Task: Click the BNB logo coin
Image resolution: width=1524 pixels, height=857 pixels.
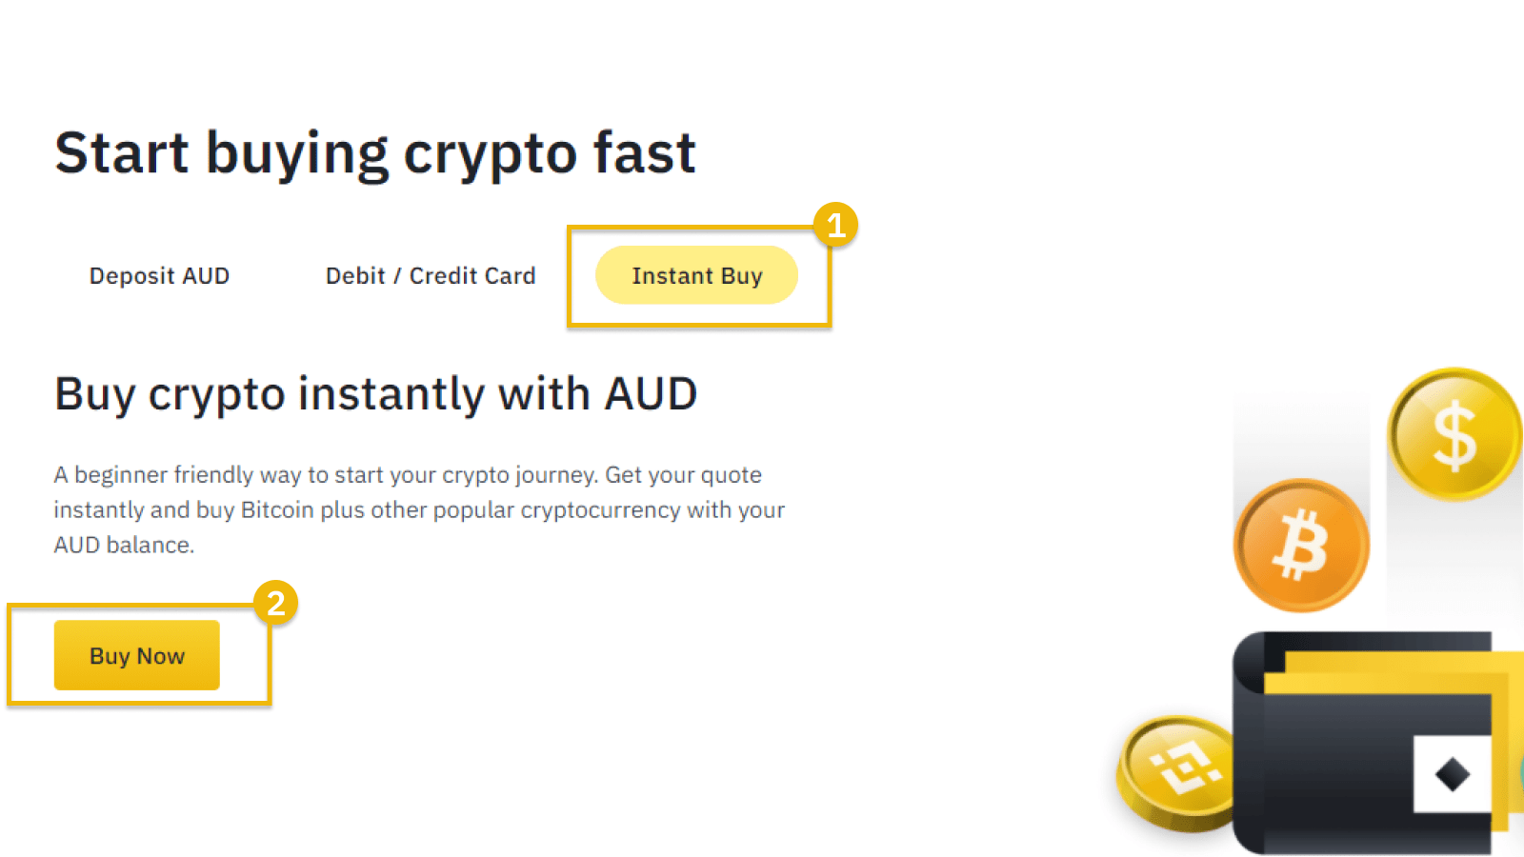Action: click(1177, 771)
